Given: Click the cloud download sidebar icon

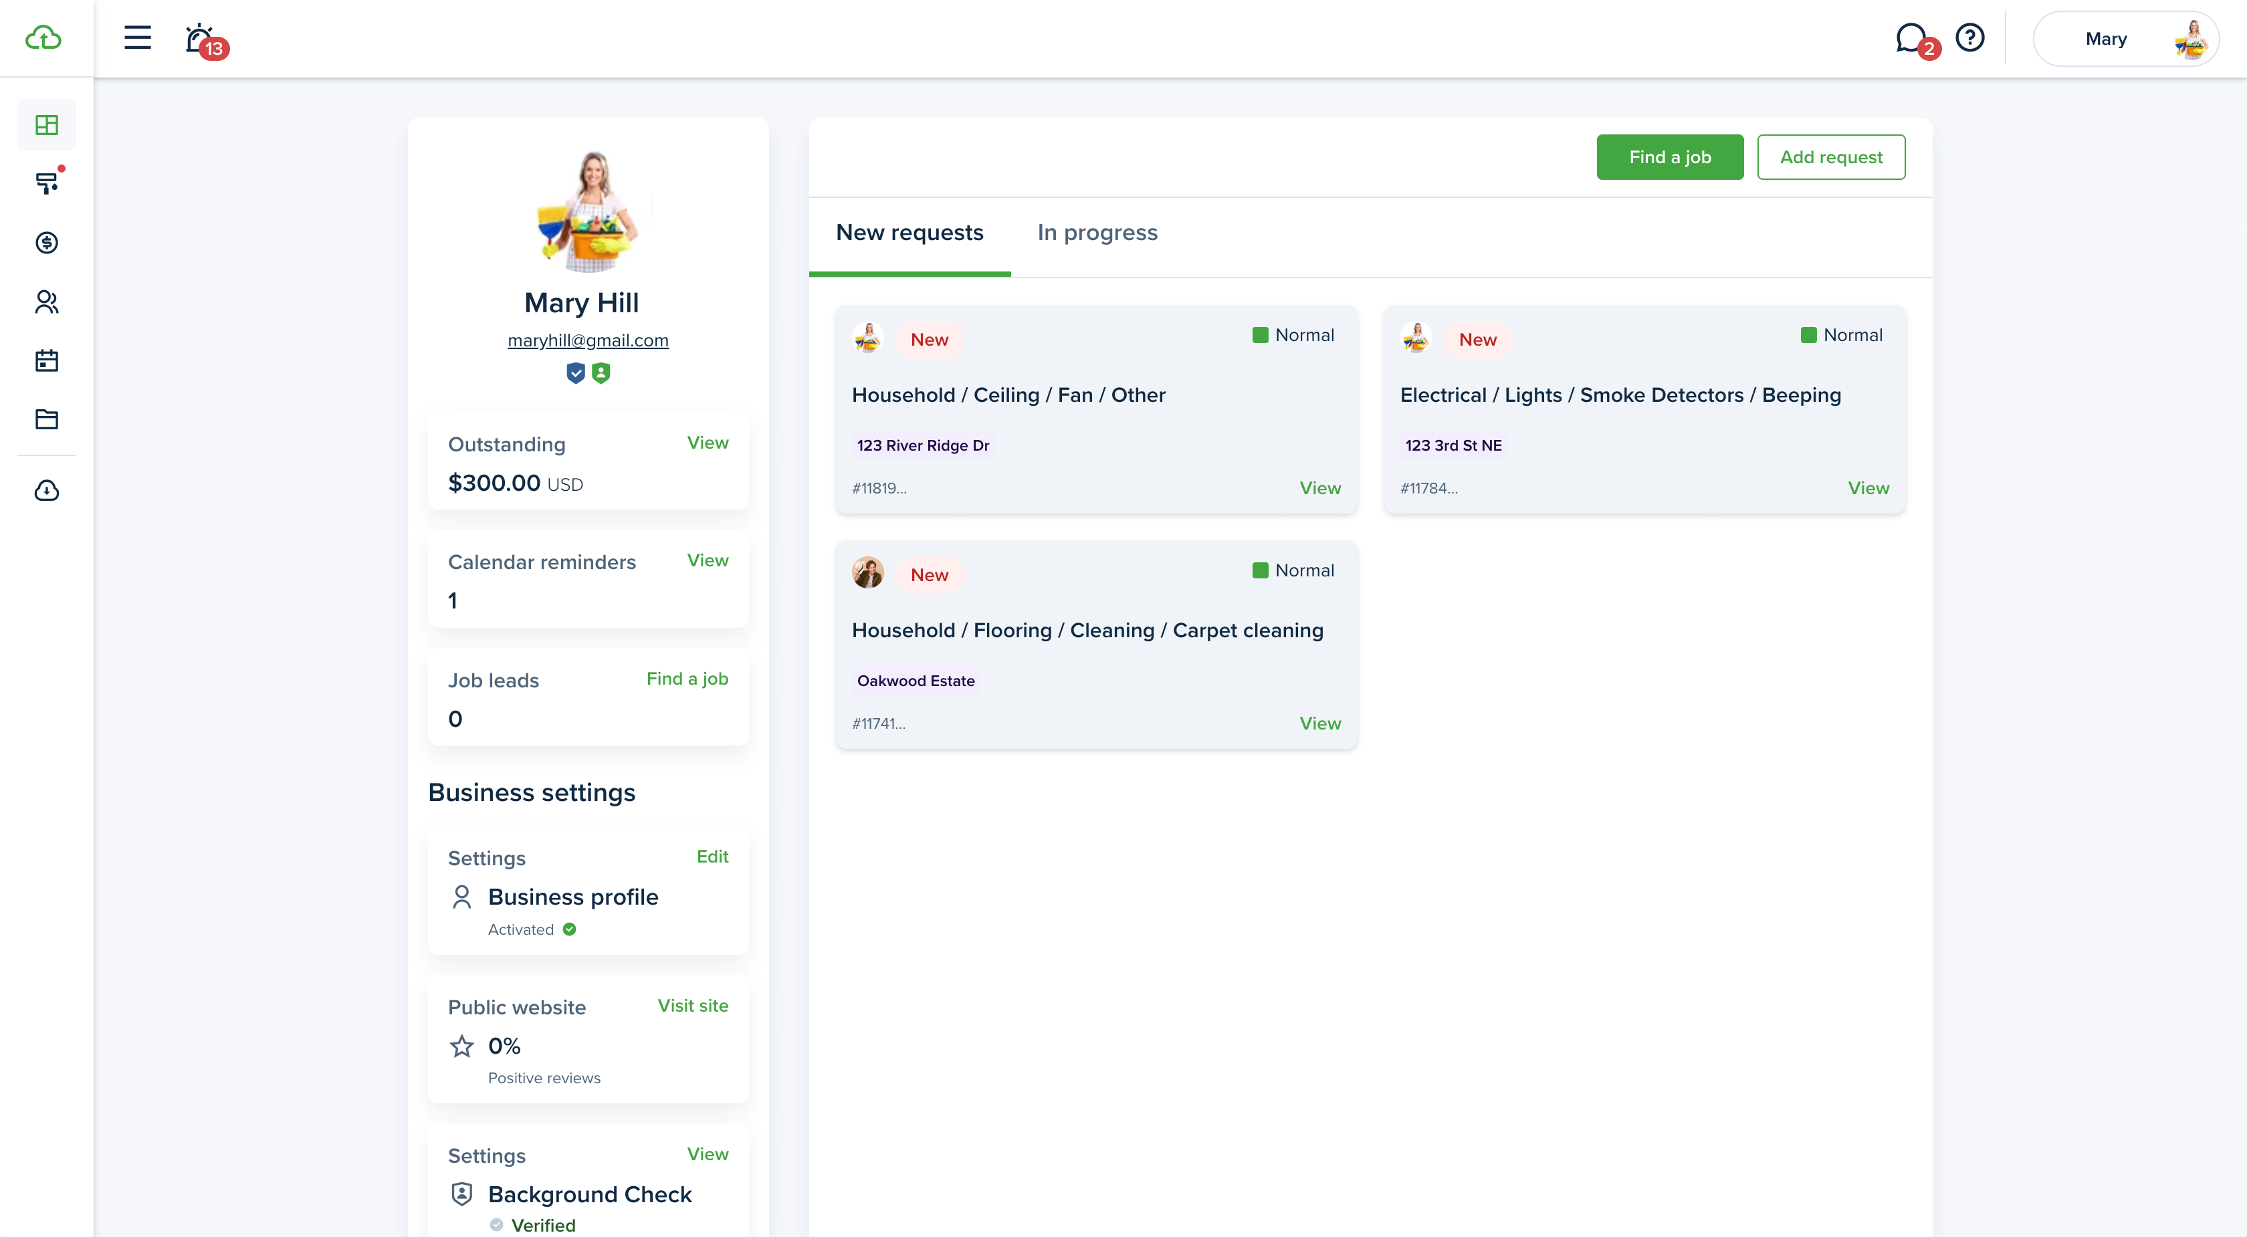Looking at the screenshot, I should (x=47, y=490).
